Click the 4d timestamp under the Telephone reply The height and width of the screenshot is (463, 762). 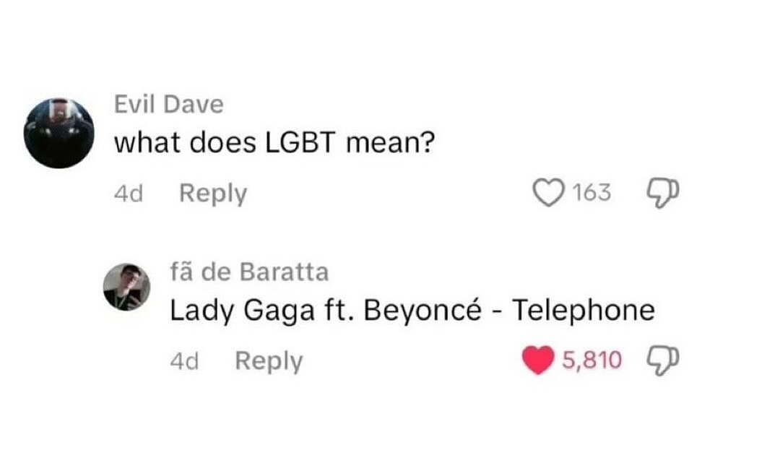click(183, 360)
